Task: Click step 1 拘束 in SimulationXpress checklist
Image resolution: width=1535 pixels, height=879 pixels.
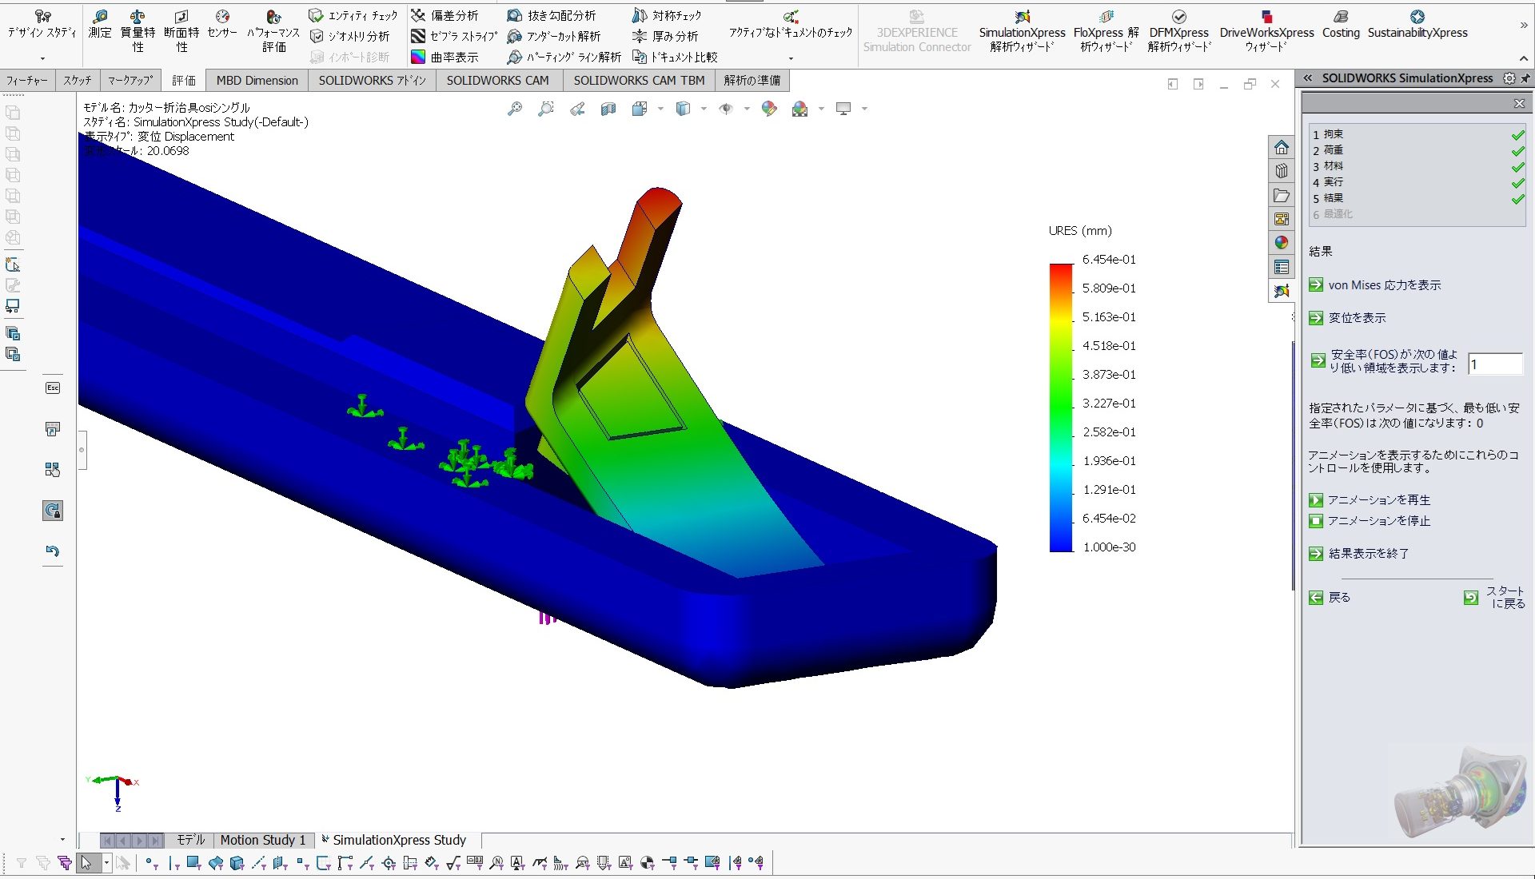Action: 1333,134
